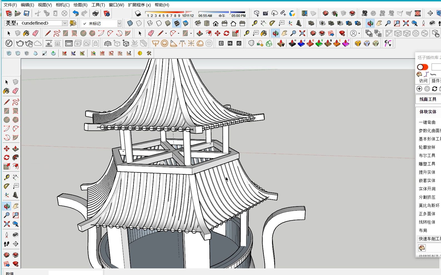
Task: Switch to Shaded face style
Action: tap(168, 23)
